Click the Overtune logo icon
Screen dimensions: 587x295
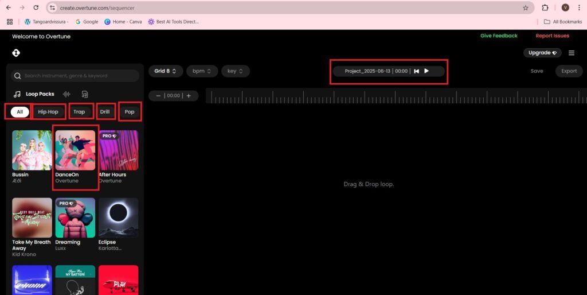(x=15, y=53)
